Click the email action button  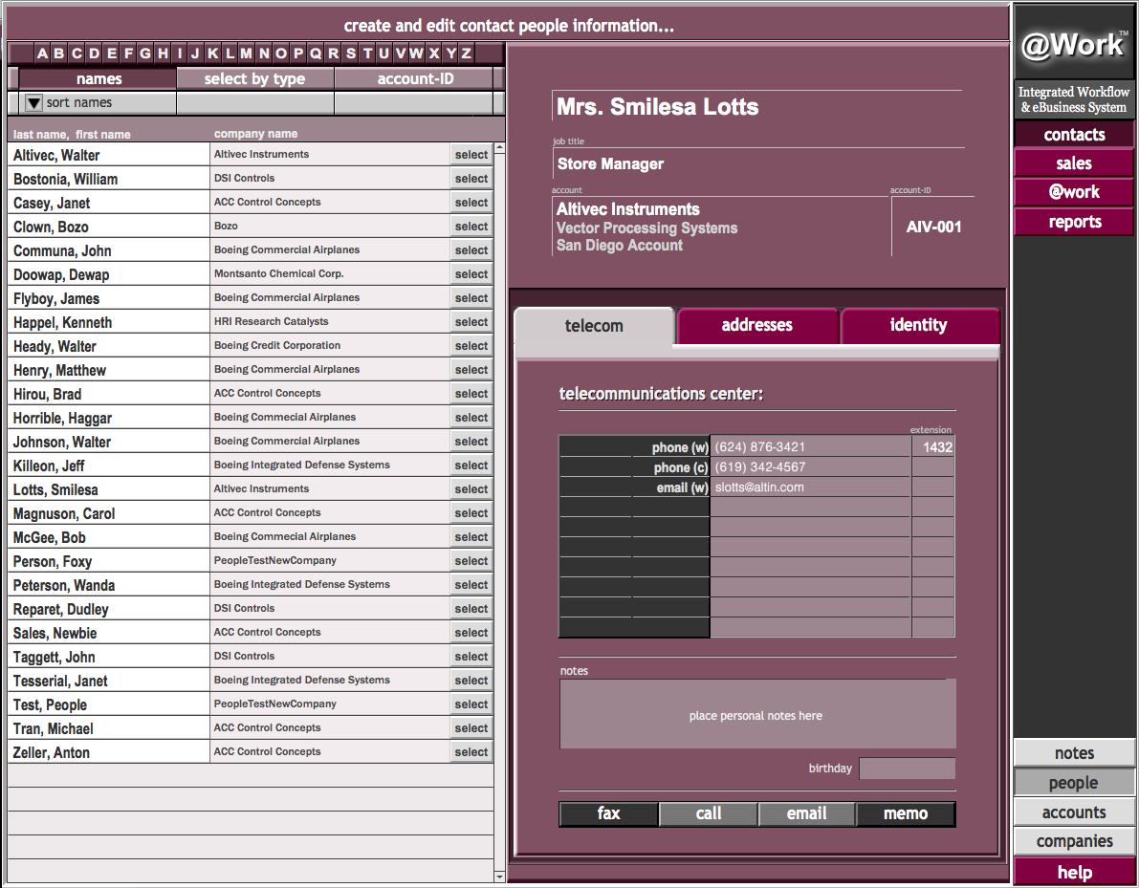coord(806,813)
